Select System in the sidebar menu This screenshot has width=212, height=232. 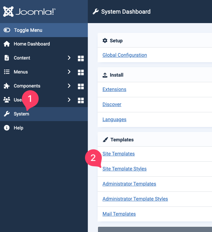pyautogui.click(x=22, y=114)
